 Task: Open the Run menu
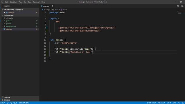coord(29,2)
